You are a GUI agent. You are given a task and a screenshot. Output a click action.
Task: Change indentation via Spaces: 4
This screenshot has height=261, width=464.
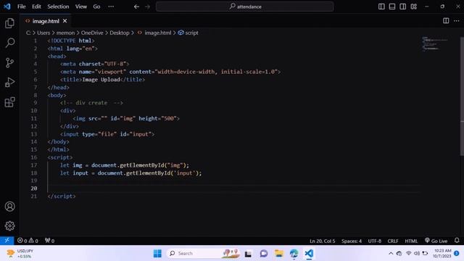coord(351,241)
